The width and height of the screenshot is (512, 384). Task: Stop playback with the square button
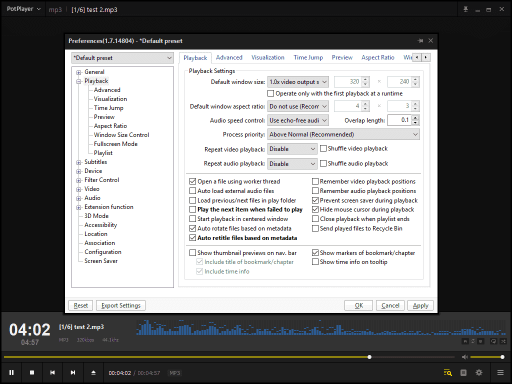click(32, 372)
